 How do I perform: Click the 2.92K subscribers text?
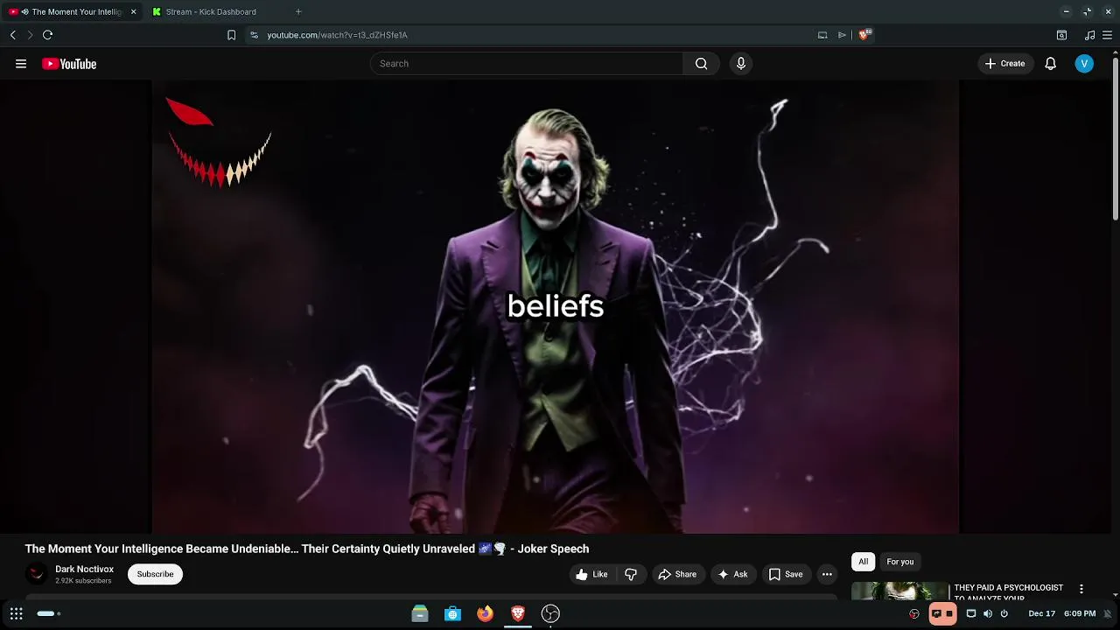(83, 581)
